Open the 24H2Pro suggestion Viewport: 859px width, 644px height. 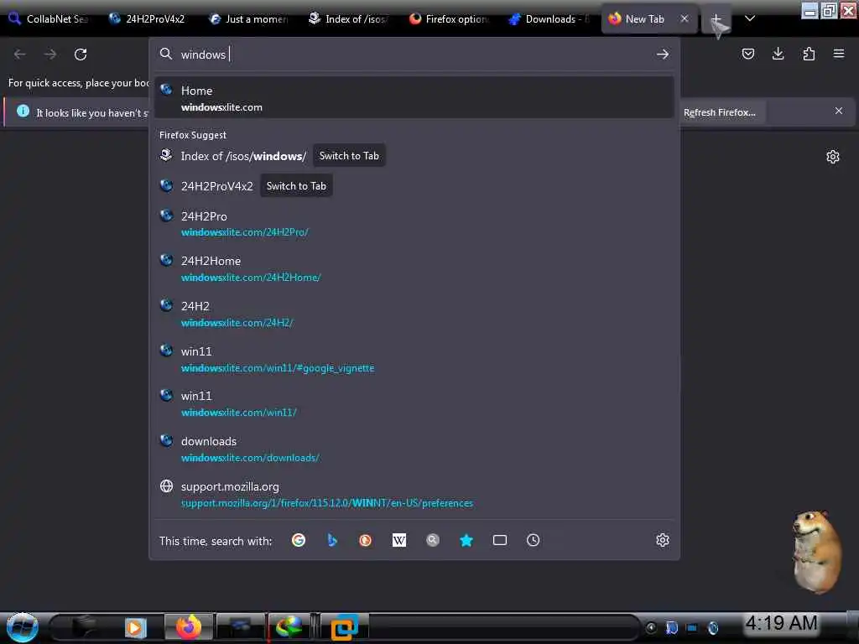click(x=414, y=223)
